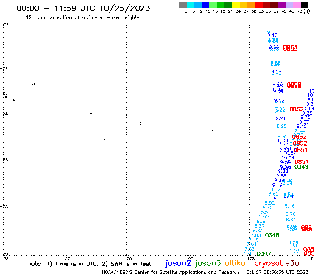Pick the lavender swatch above label 45
Image resolution: width=314 pixels, height=276 pixels.
coord(289,5)
